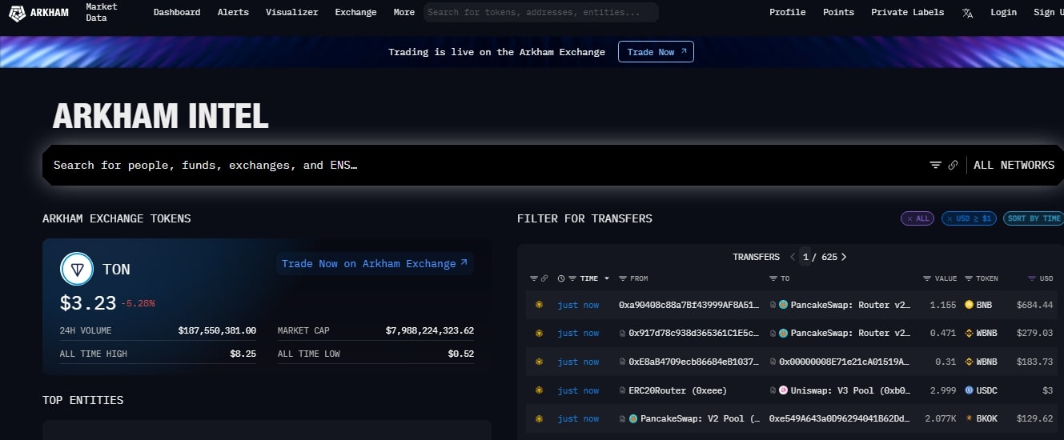Open recipient address 0x00000008E71e21cA01519A

point(844,362)
